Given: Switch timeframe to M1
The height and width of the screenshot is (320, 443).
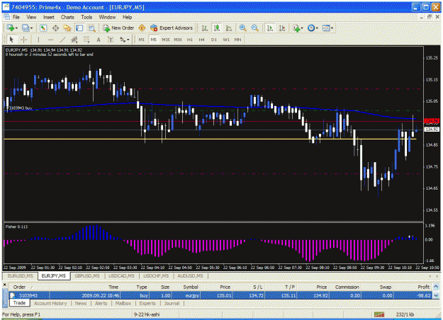Looking at the screenshot, I should click(x=142, y=40).
